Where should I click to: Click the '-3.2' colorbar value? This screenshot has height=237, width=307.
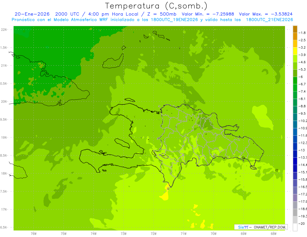pyautogui.click(x=302, y=48)
